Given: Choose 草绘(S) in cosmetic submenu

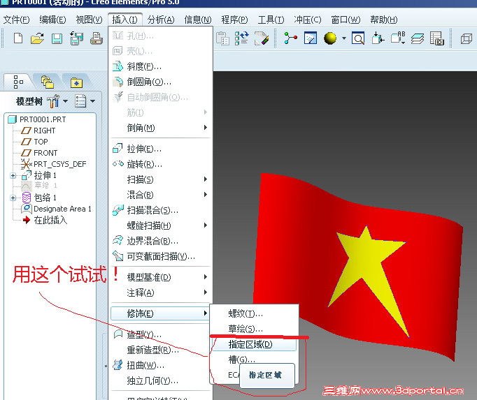Looking at the screenshot, I should [255, 329].
